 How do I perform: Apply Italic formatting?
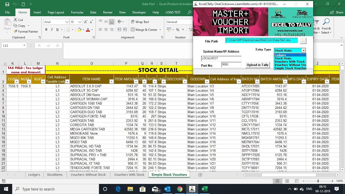point(51,30)
